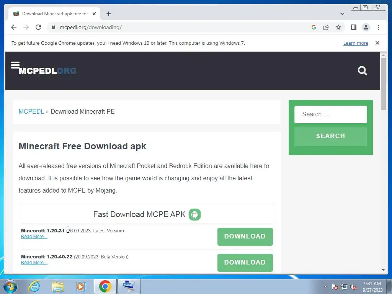Click the Google icon in address bar

314,27
